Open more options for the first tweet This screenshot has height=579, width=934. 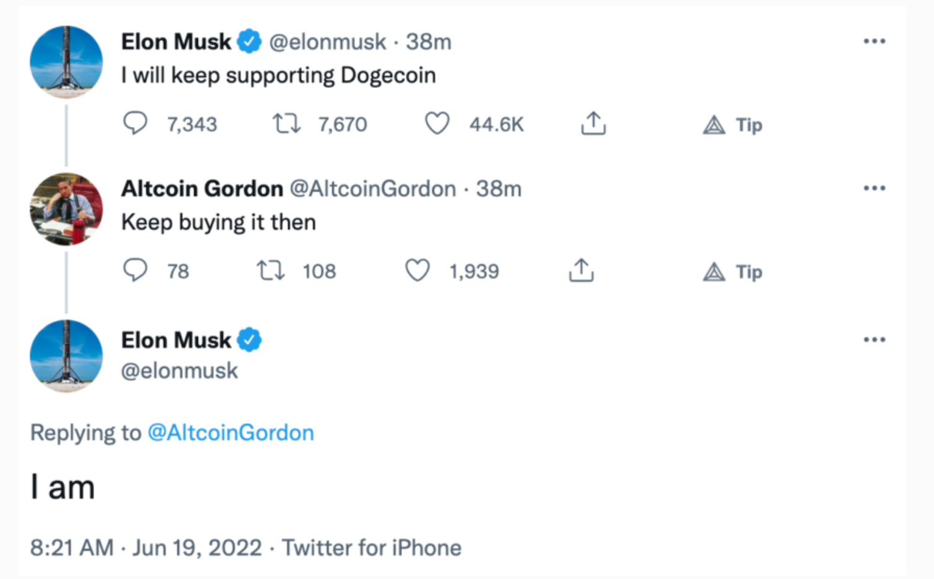(x=874, y=41)
